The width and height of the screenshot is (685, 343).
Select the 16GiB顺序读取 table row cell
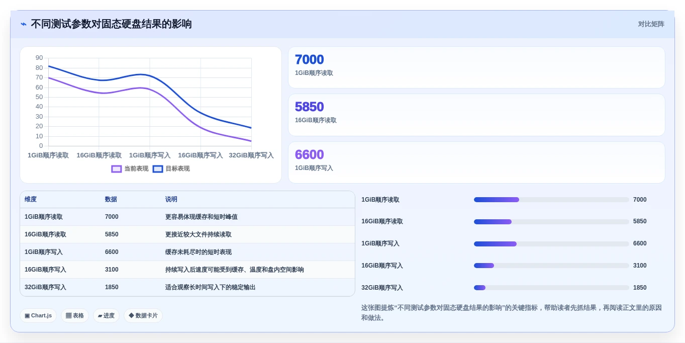tap(45, 235)
